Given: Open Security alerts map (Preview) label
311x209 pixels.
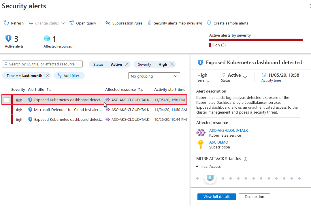Looking at the screenshot, I should tap(178, 23).
